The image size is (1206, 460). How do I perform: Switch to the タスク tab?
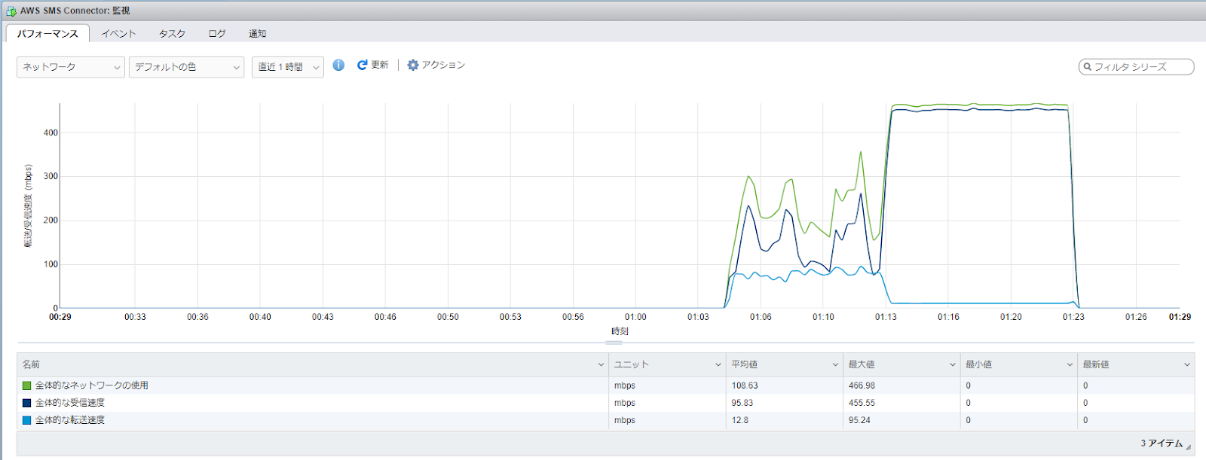click(x=172, y=34)
